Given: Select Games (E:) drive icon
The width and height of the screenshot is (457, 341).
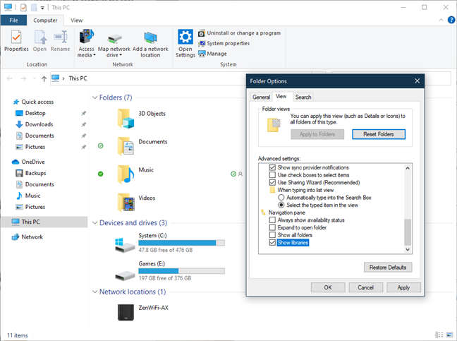Looking at the screenshot, I should (125, 275).
